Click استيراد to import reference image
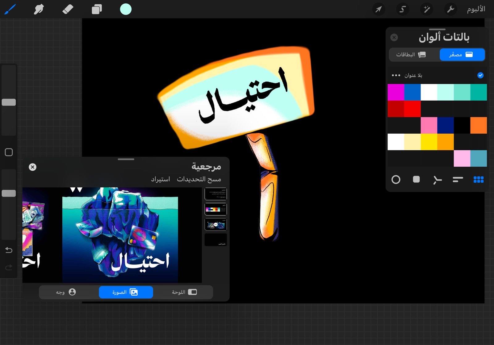 click(161, 179)
